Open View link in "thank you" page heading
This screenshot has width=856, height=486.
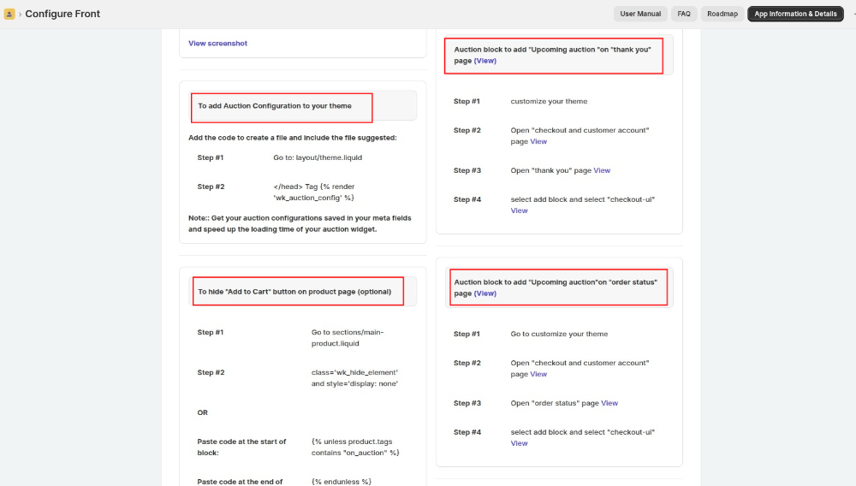click(484, 61)
